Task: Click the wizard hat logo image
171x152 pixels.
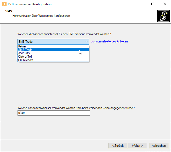Action: click(163, 16)
